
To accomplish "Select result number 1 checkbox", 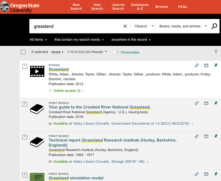I will 25,66.
